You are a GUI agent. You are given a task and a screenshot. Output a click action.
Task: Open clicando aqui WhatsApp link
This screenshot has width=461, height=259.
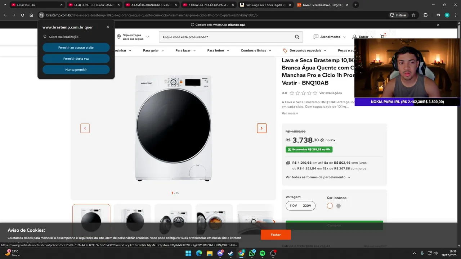[x=237, y=25]
